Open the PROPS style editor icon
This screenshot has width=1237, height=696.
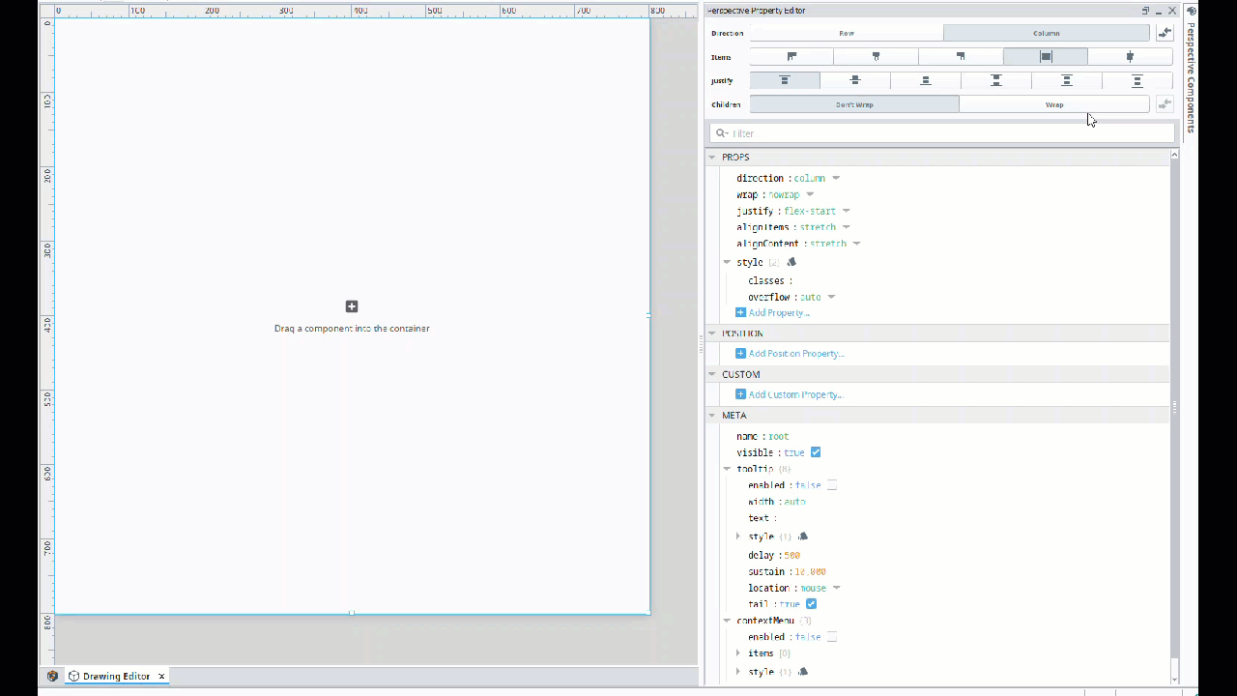[x=791, y=262]
